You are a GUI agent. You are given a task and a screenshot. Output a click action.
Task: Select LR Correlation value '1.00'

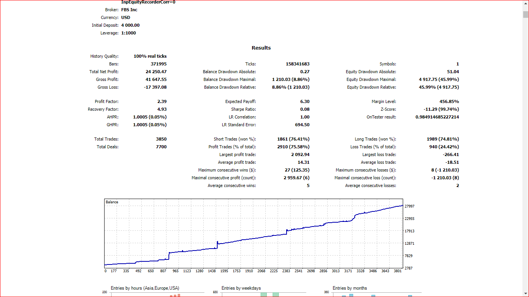(x=305, y=117)
